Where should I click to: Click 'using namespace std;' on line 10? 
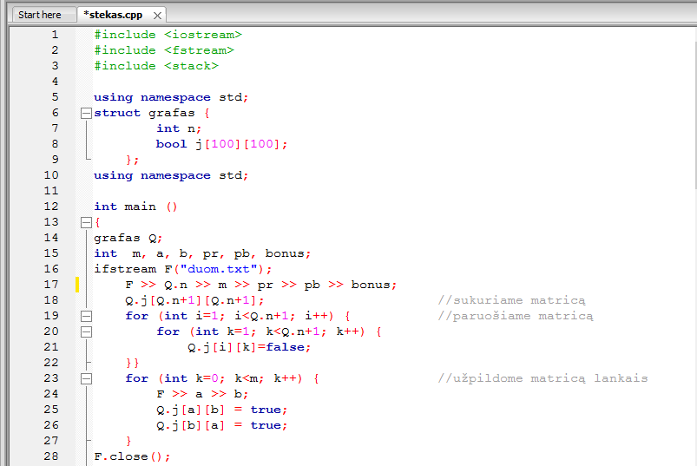pyautogui.click(x=171, y=175)
